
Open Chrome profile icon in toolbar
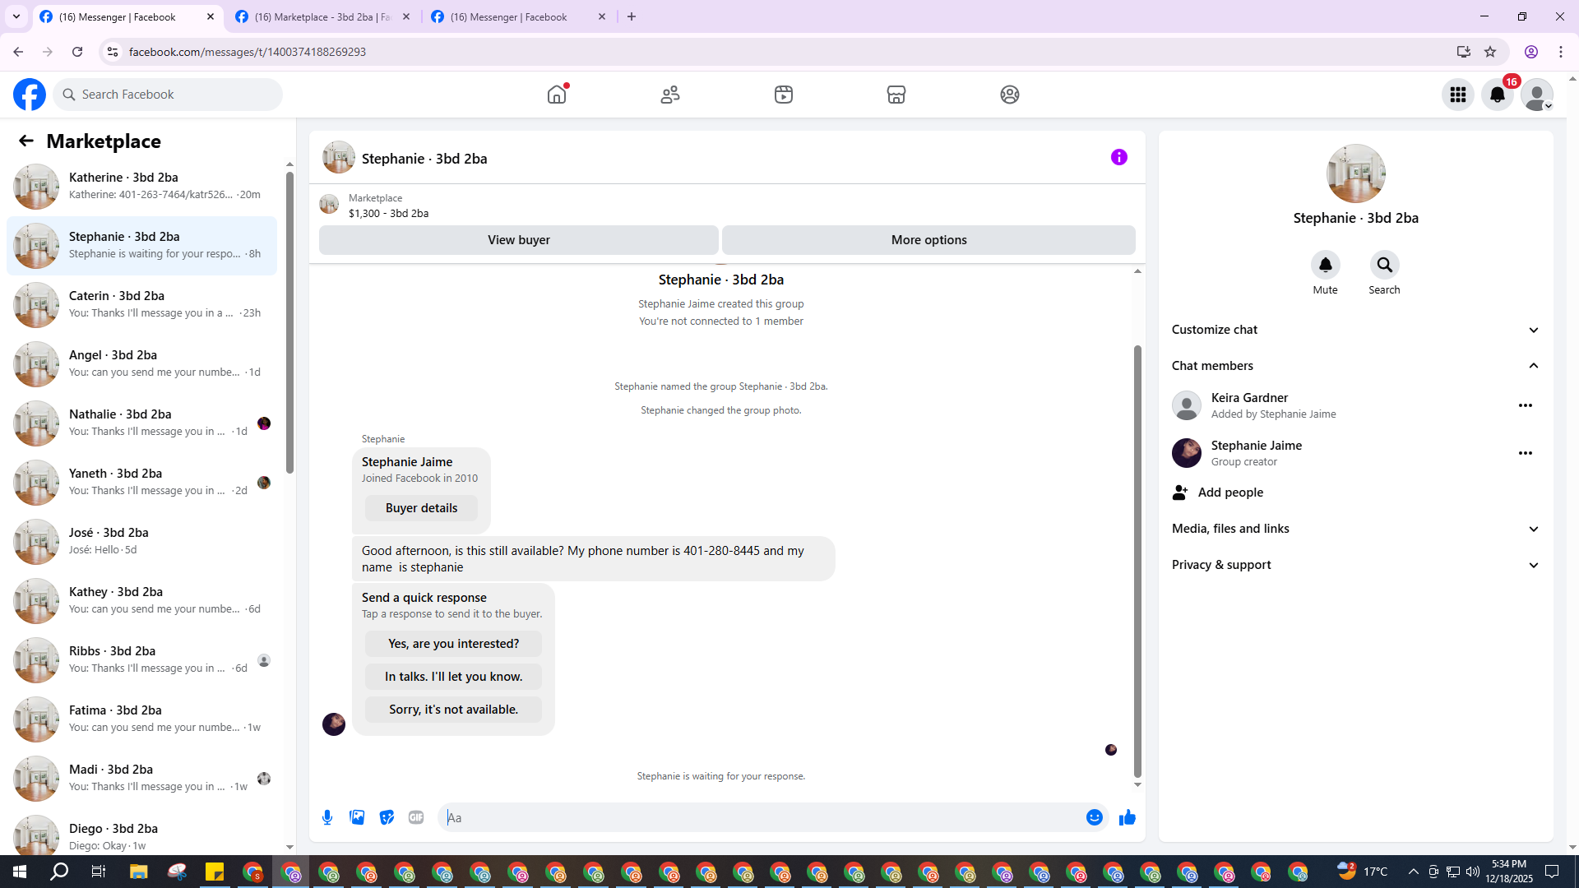click(1531, 52)
